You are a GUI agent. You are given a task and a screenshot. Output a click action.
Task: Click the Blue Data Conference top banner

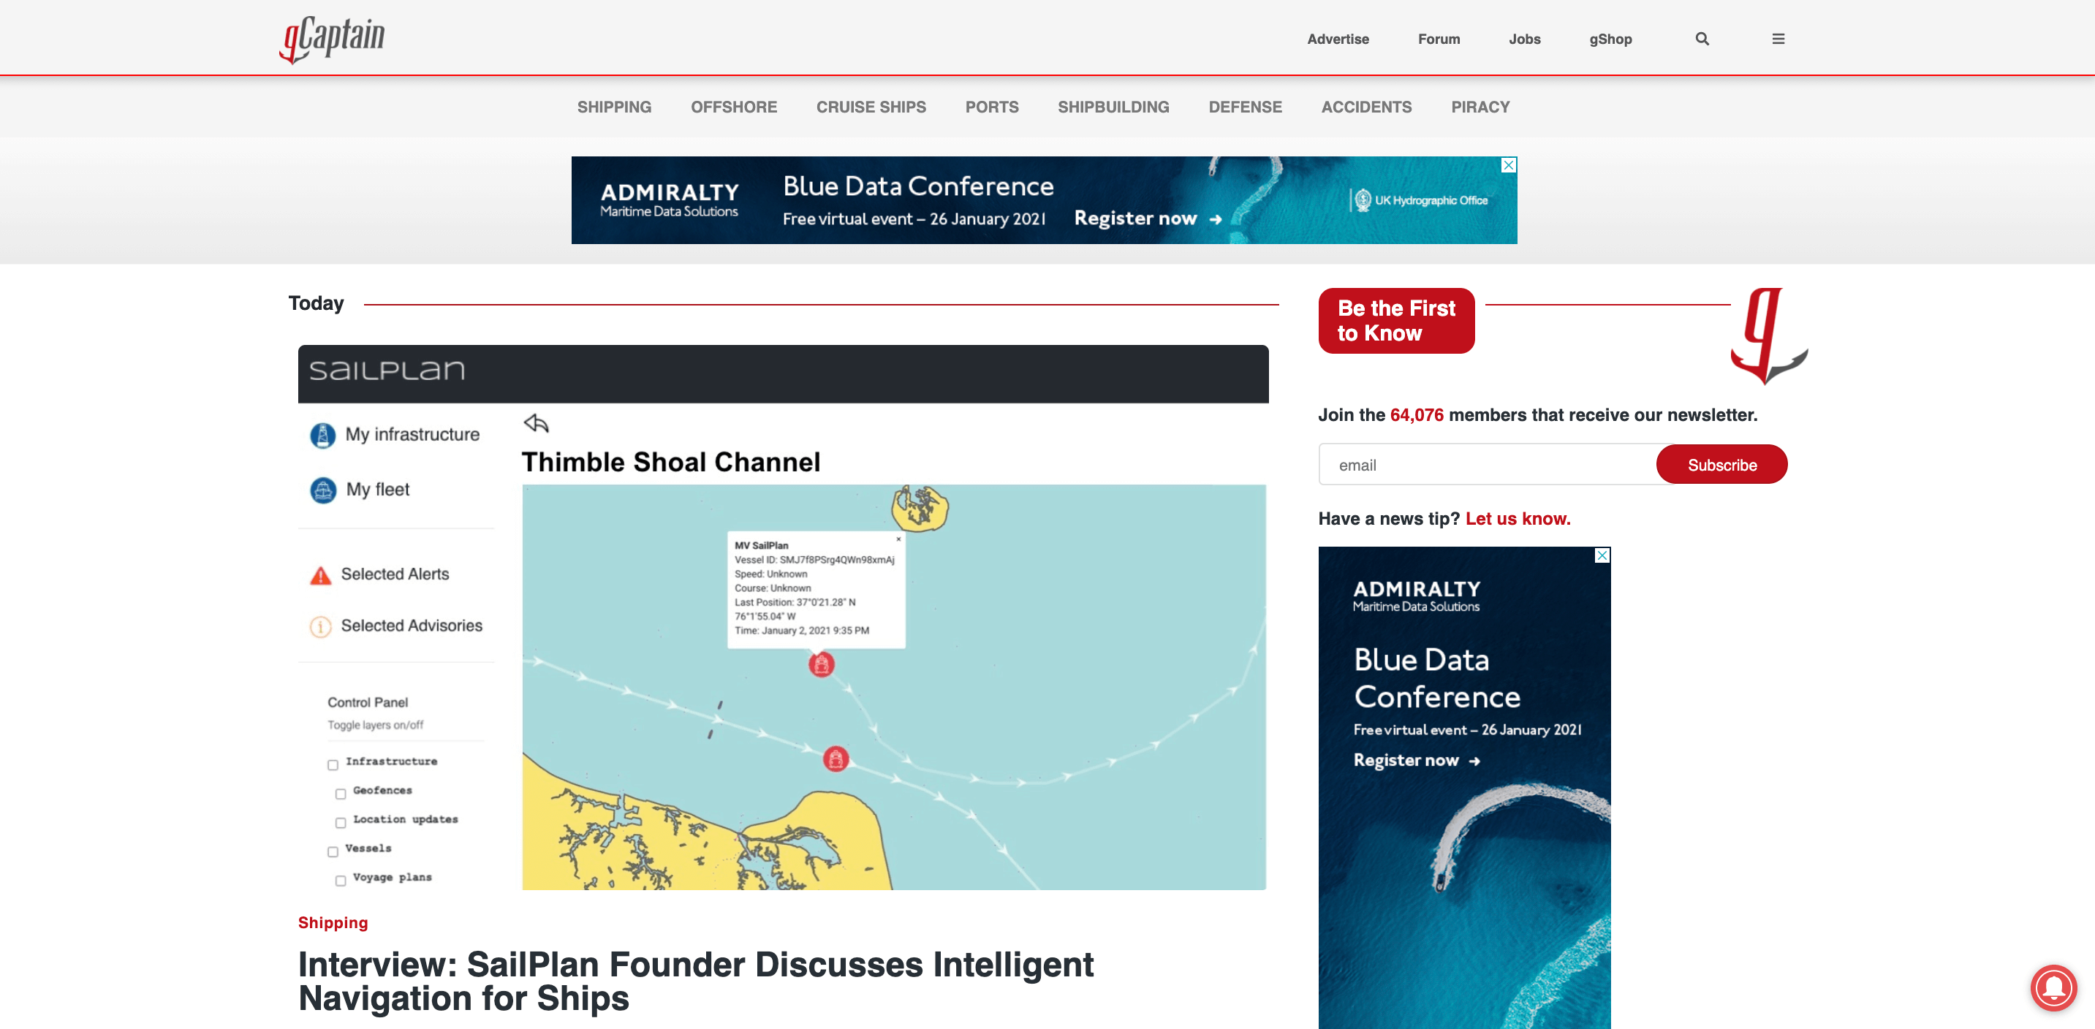pos(1043,200)
